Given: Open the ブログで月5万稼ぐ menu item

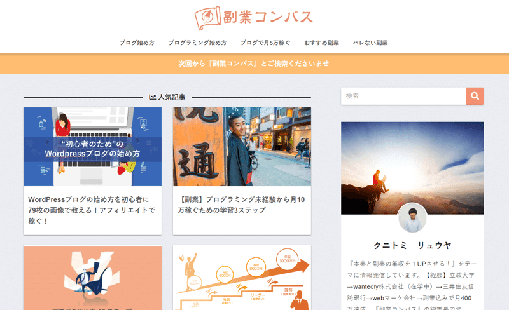Looking at the screenshot, I should pyautogui.click(x=265, y=43).
